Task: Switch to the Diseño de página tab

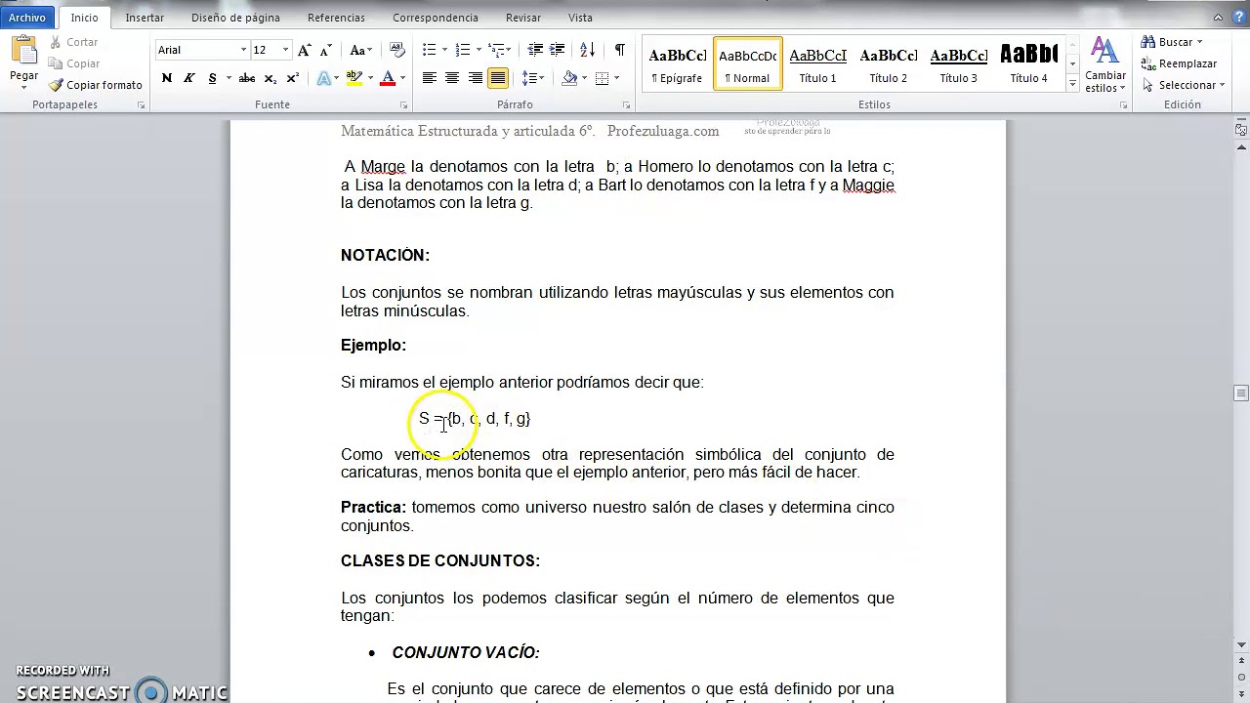Action: point(235,18)
